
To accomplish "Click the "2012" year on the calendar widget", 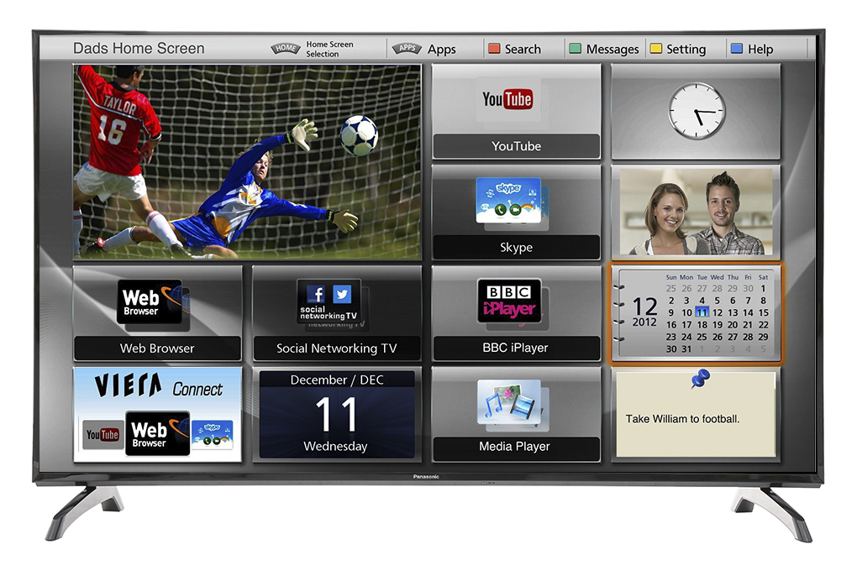I will [x=644, y=322].
